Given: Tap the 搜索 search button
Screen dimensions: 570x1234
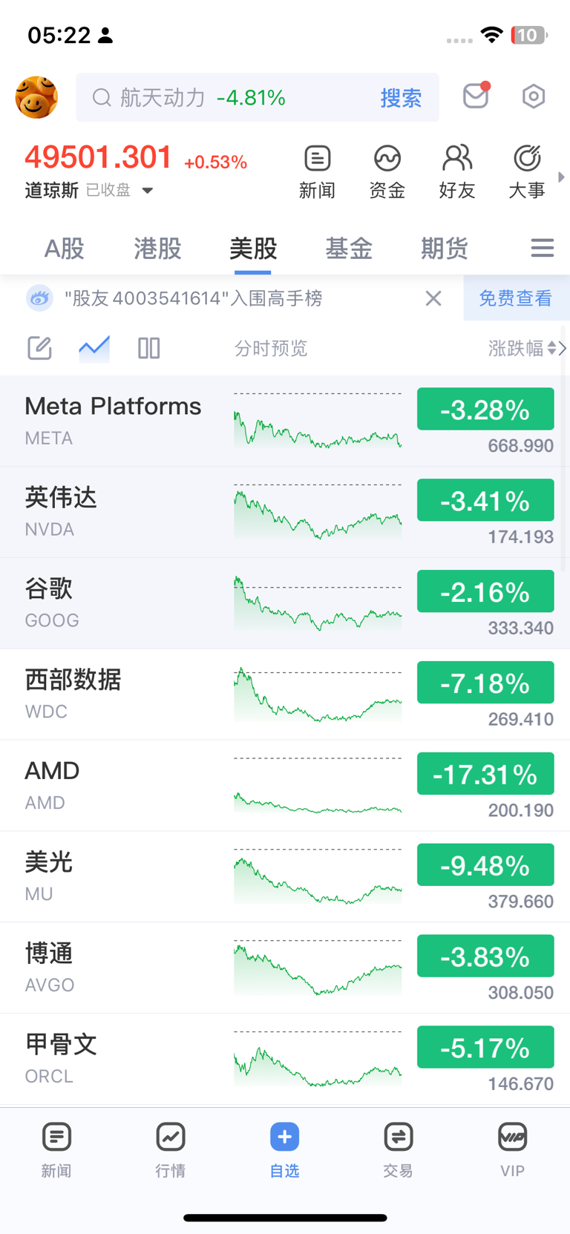Looking at the screenshot, I should pos(401,98).
